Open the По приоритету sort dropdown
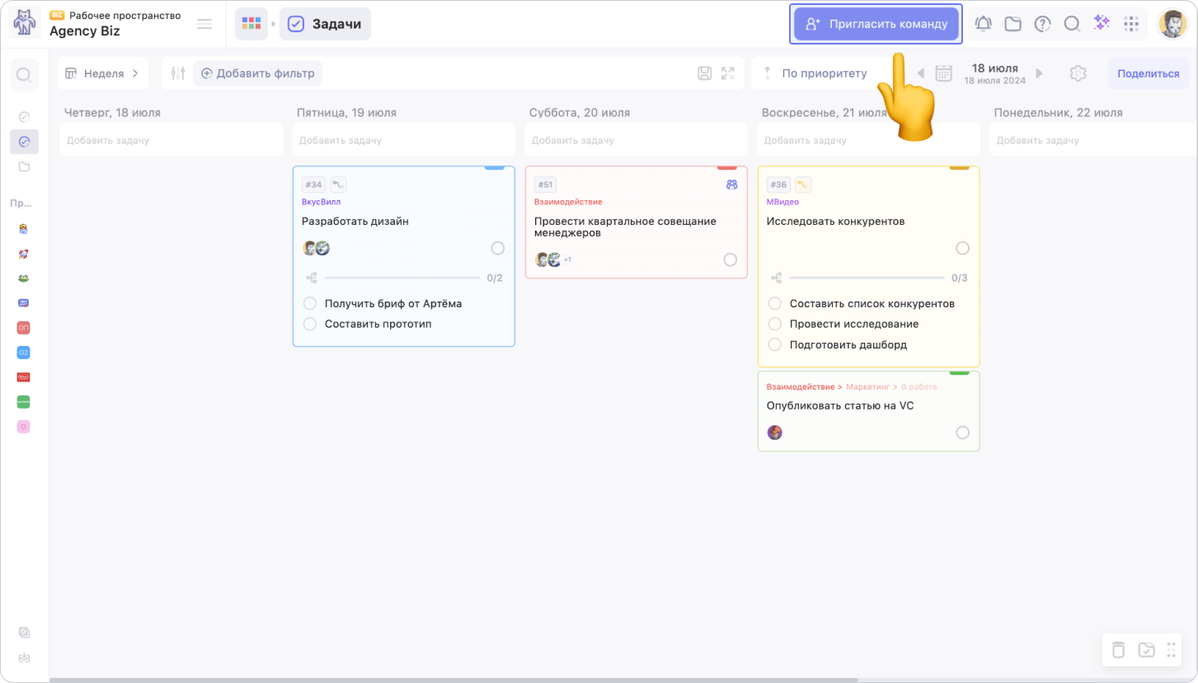Image resolution: width=1198 pixels, height=683 pixels. coord(816,73)
